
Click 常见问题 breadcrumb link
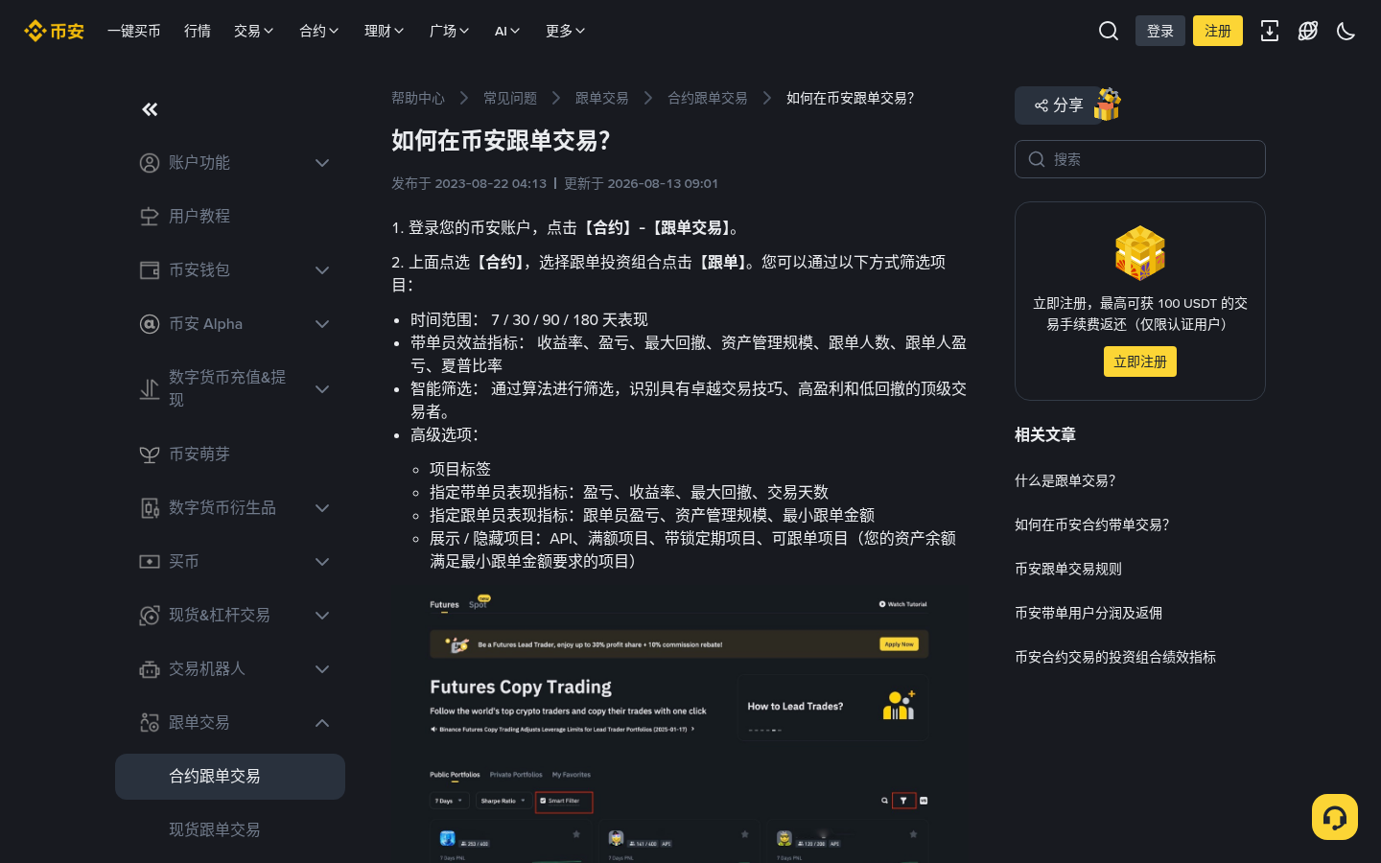(510, 98)
